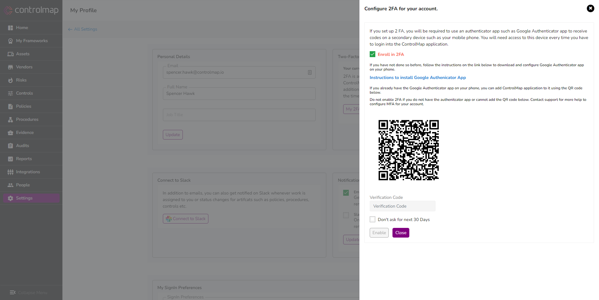The height and width of the screenshot is (300, 599).
Task: Open the People page
Action: tap(31, 185)
